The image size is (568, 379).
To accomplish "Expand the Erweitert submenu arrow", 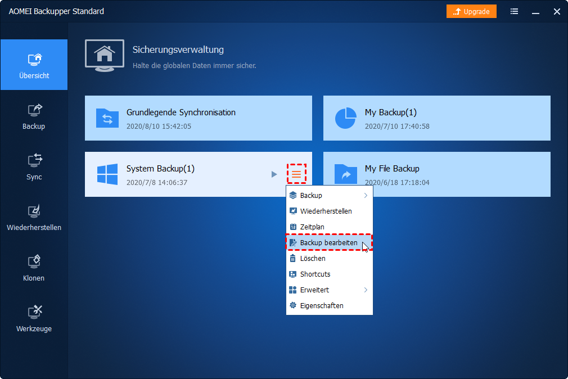I will point(366,290).
